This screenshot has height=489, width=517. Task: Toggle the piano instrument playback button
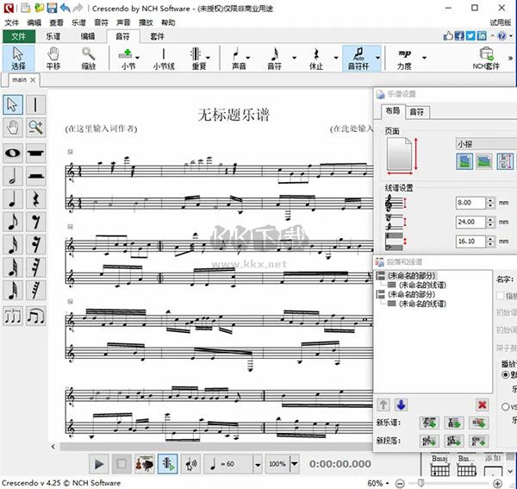144,463
